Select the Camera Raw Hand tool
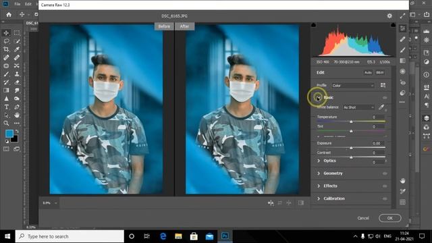The width and height of the screenshot is (432, 243). 402,181
